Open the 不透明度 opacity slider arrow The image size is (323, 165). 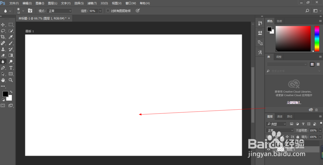point(320,130)
